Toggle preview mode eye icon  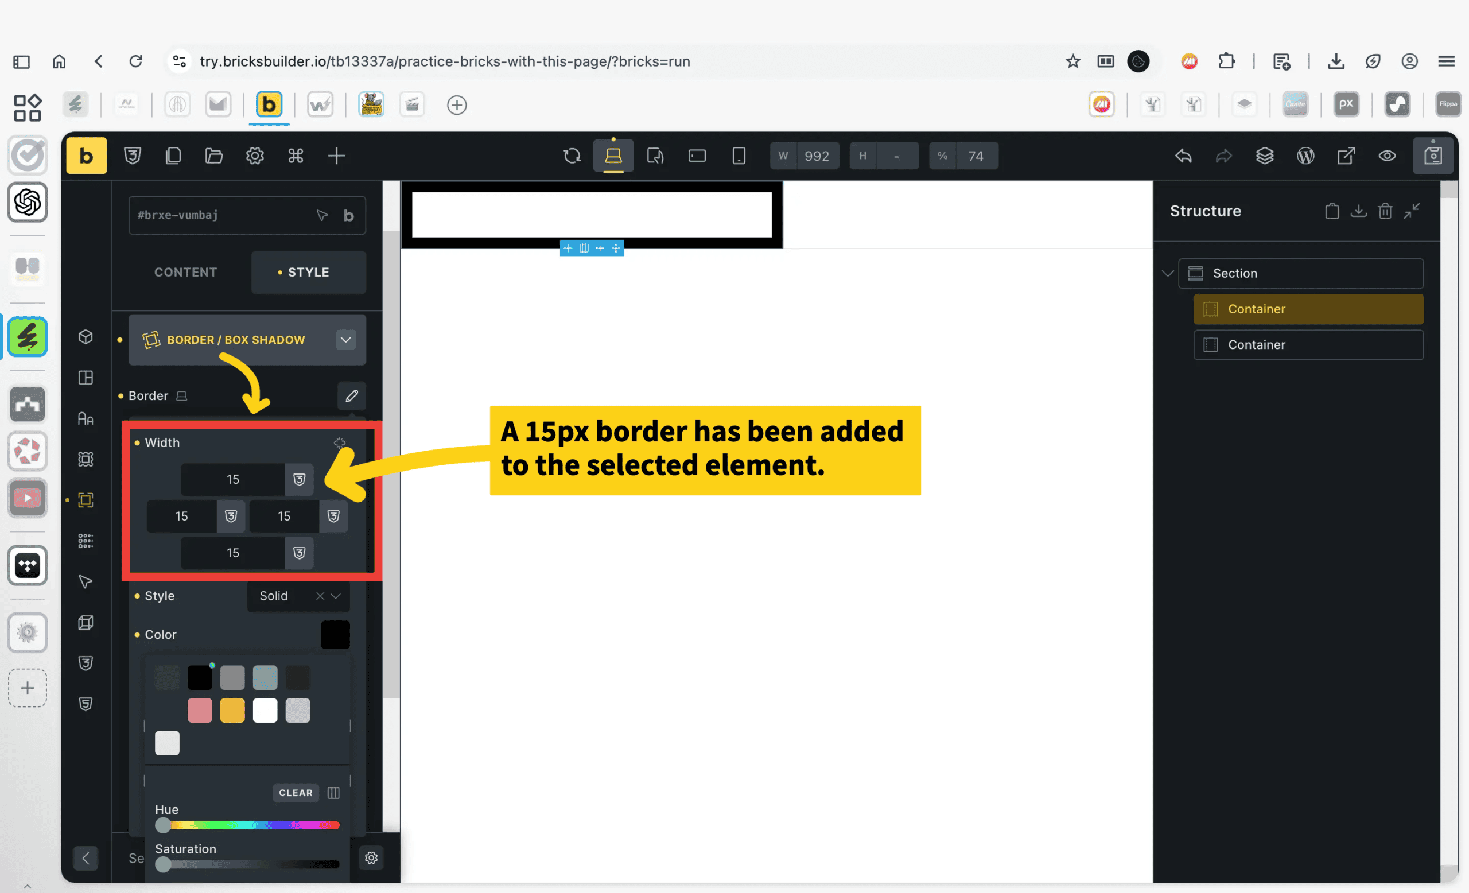click(x=1387, y=156)
